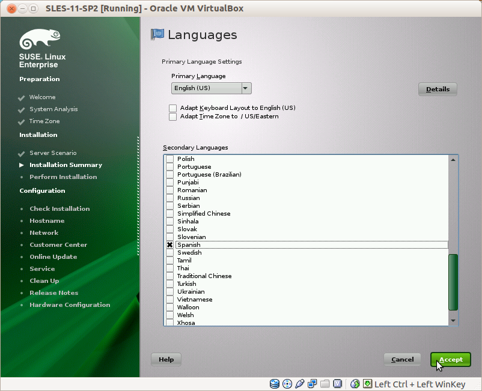
Task: Select the Punjabi row in language list
Action: (306, 182)
